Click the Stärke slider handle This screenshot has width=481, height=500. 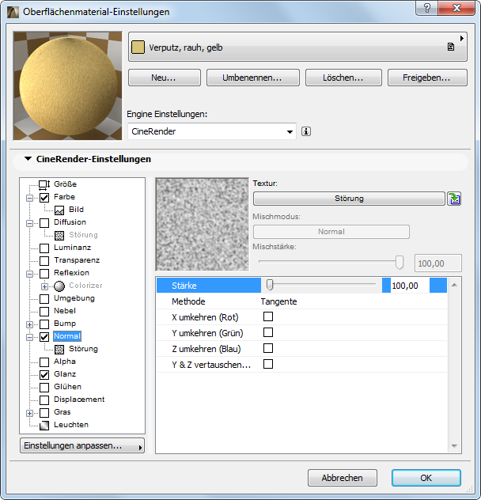pos(270,285)
